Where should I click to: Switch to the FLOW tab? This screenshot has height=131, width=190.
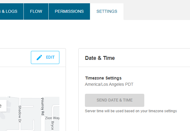36,11
